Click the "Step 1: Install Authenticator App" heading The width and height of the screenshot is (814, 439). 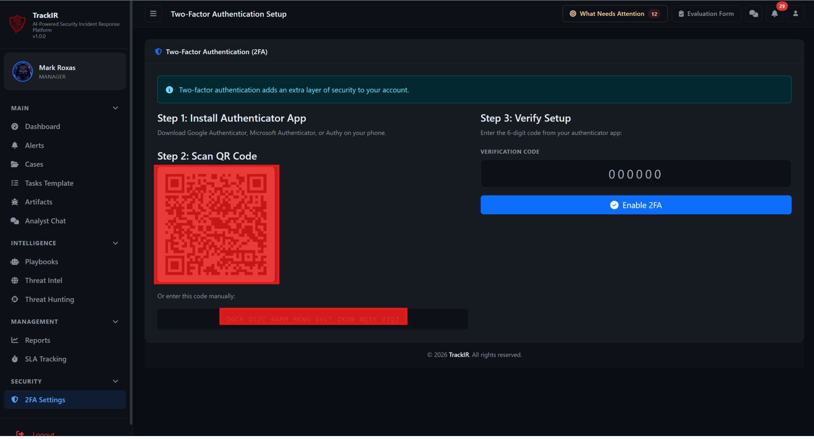pyautogui.click(x=231, y=118)
